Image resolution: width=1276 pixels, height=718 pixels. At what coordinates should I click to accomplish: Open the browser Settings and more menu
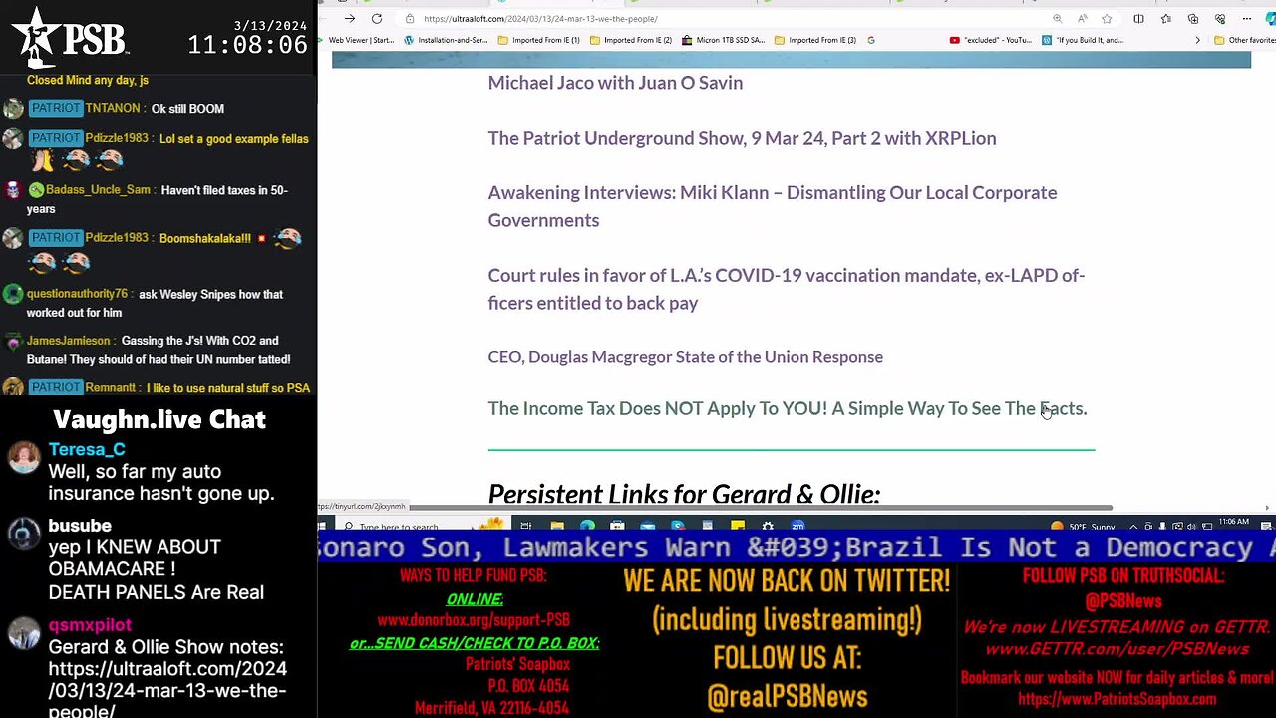point(1247,18)
